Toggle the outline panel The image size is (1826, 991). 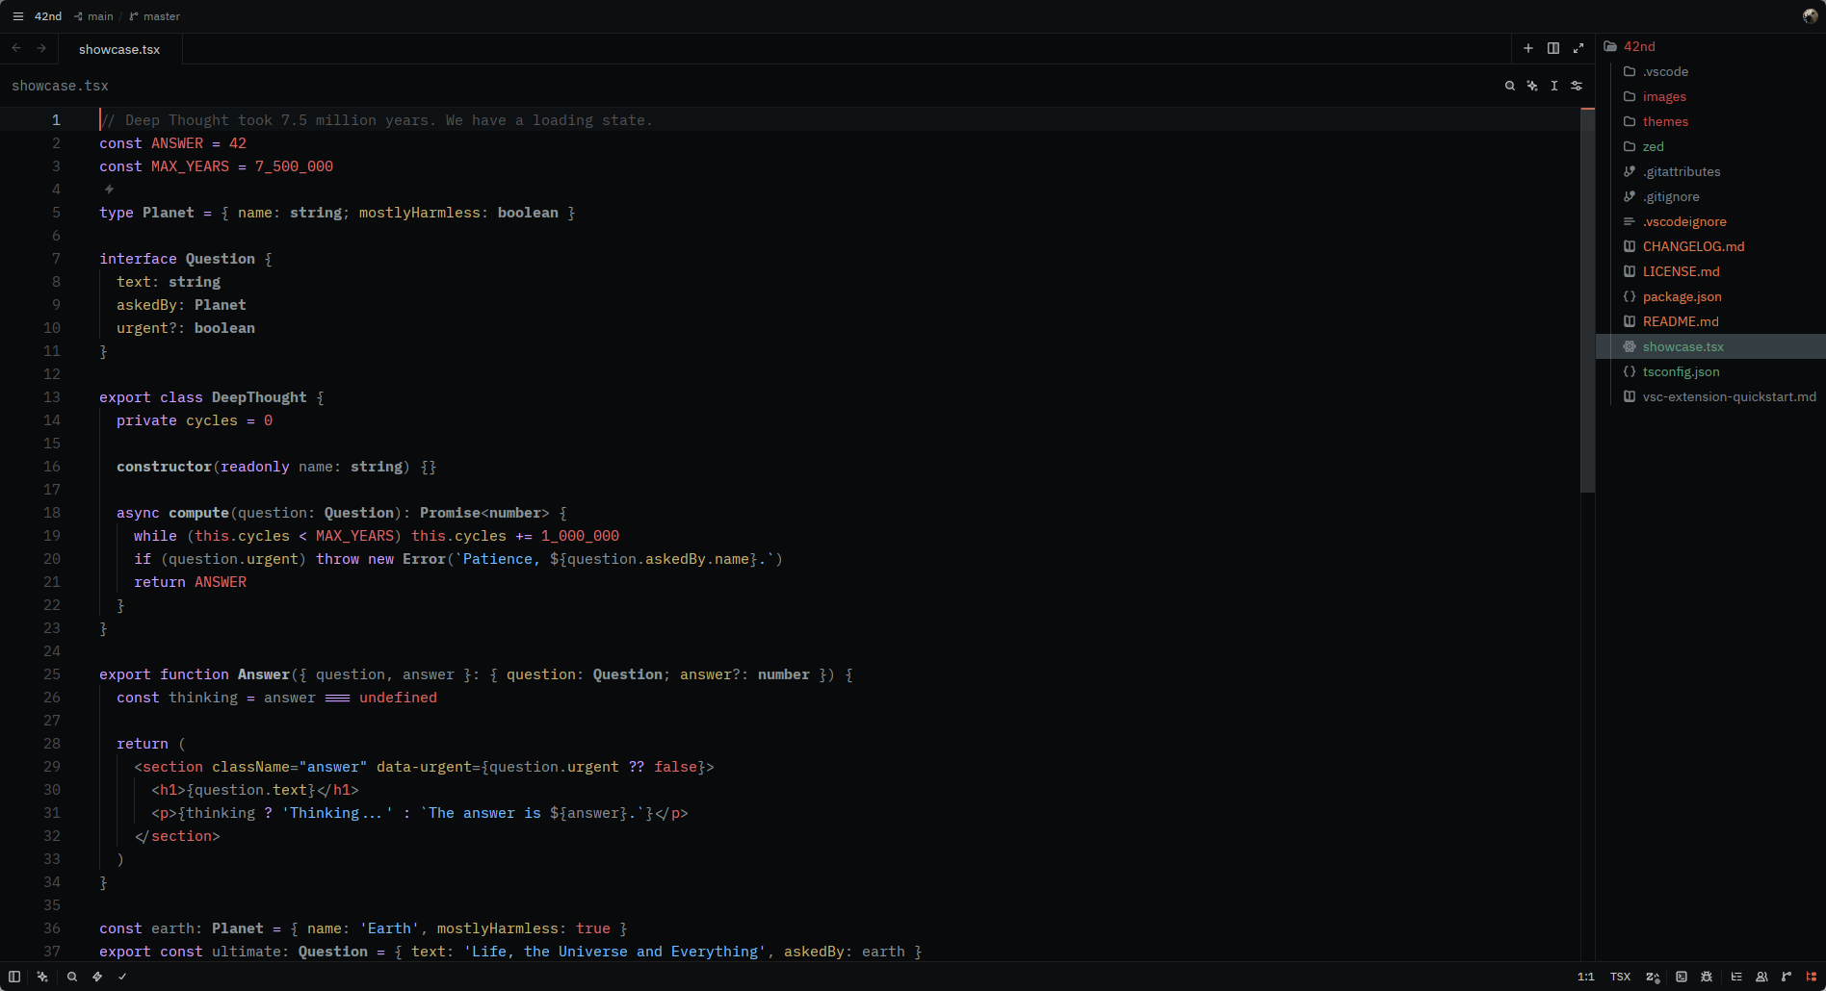[x=1736, y=977]
